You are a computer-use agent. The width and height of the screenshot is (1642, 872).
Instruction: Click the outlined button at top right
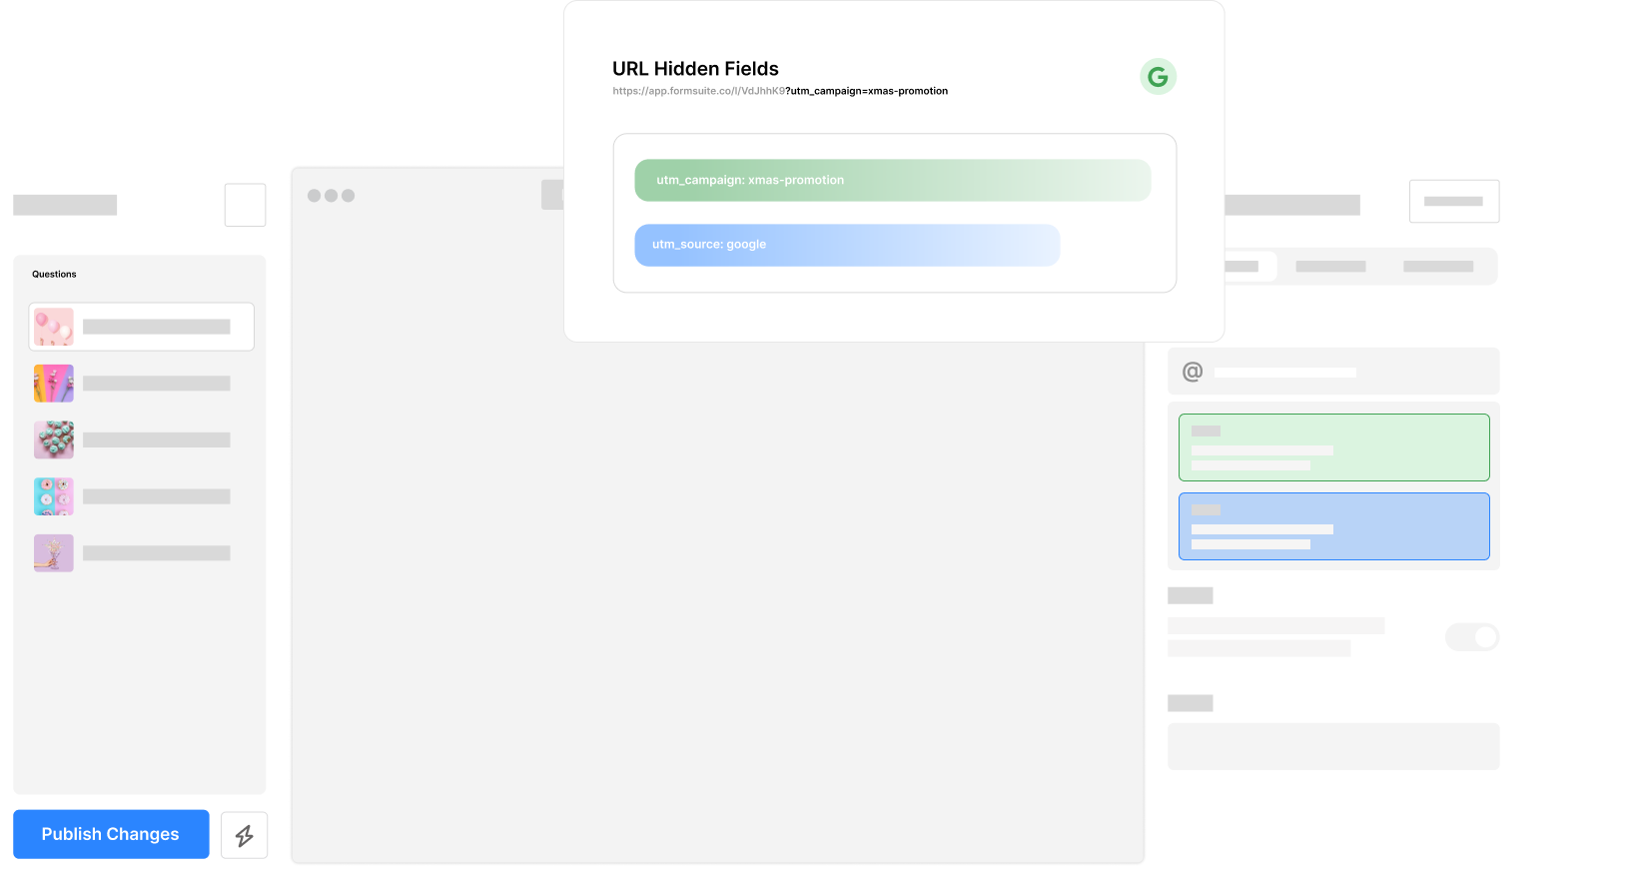[1453, 201]
